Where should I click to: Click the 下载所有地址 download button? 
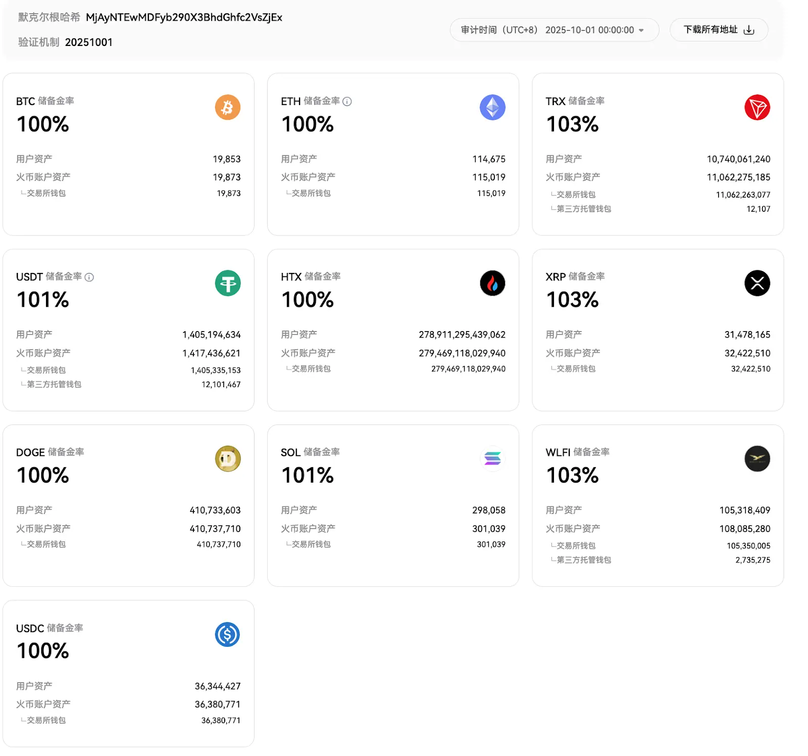(718, 30)
